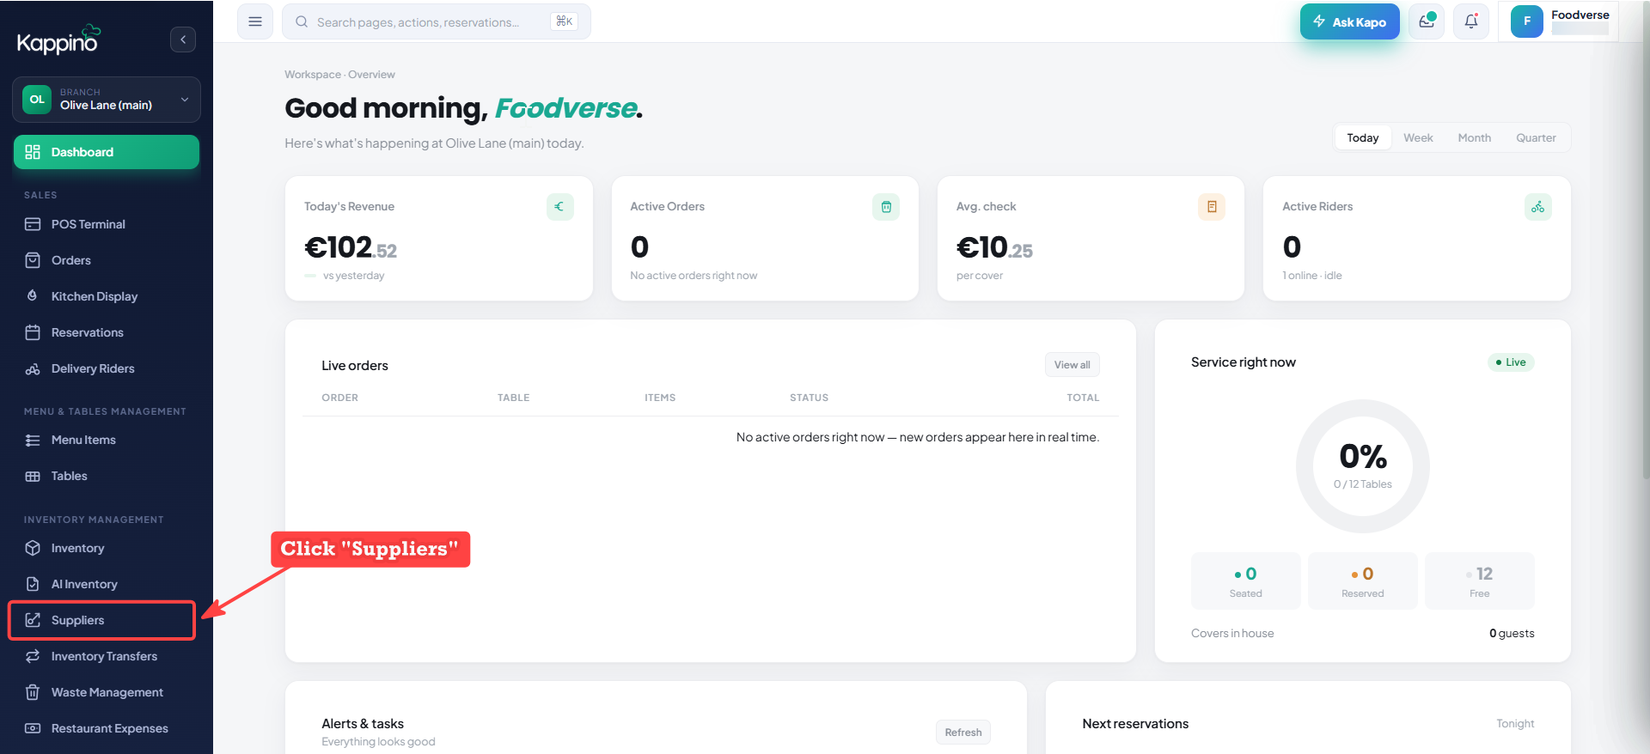Go to Tables page
The image size is (1650, 754).
[x=107, y=476]
